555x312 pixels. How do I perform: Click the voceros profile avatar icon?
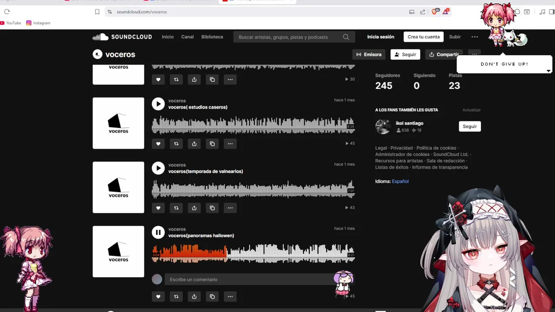(x=98, y=54)
